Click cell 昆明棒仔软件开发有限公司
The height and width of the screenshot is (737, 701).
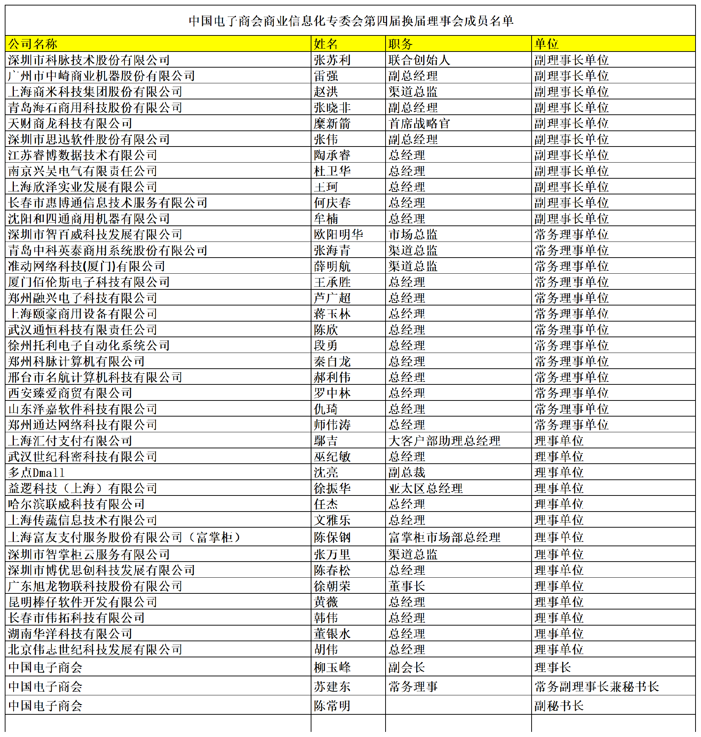[x=158, y=602]
